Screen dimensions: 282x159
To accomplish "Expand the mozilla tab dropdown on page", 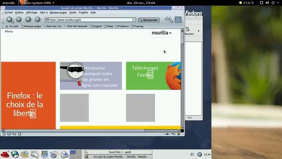I will 162,33.
